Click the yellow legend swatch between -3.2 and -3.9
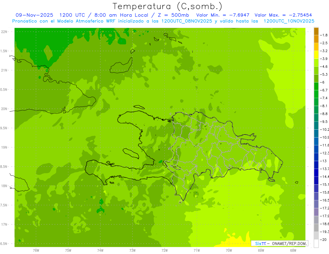Viewport: 329px width, 254px height. pos(316,55)
